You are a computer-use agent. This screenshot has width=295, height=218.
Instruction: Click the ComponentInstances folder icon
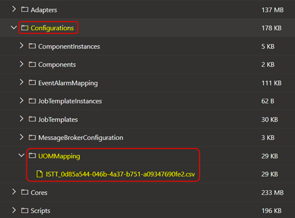(32, 46)
